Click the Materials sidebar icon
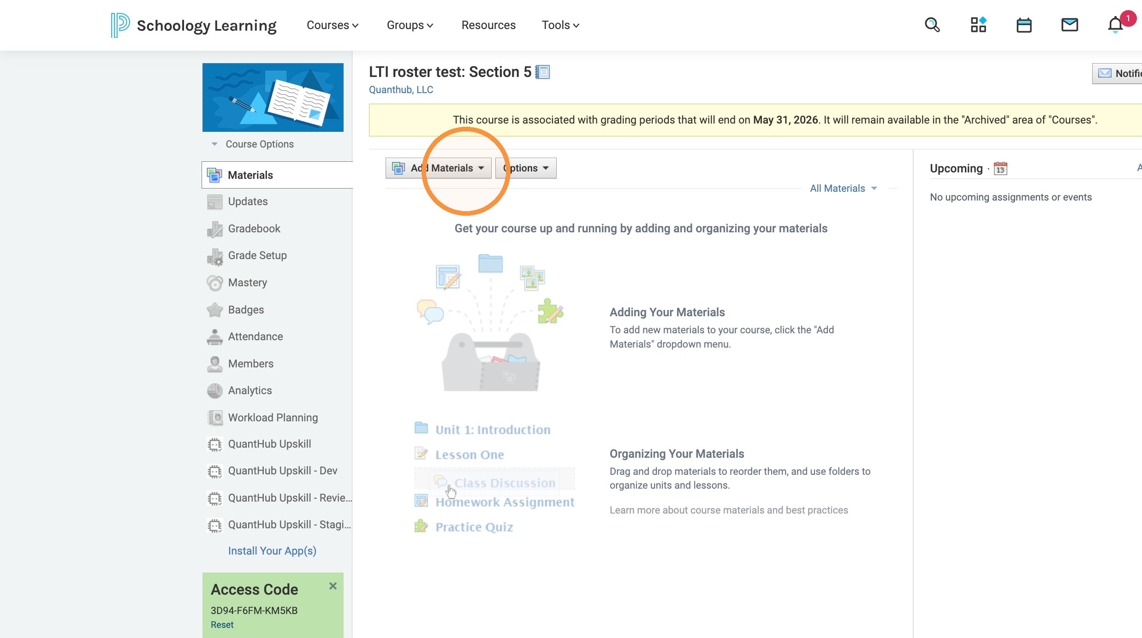This screenshot has height=638, width=1142. coord(214,175)
